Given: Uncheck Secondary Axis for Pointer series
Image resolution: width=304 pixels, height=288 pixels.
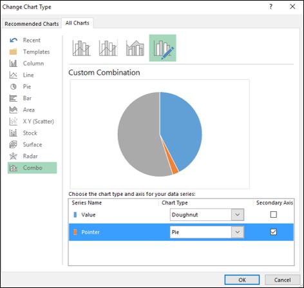Looking at the screenshot, I should [x=274, y=232].
